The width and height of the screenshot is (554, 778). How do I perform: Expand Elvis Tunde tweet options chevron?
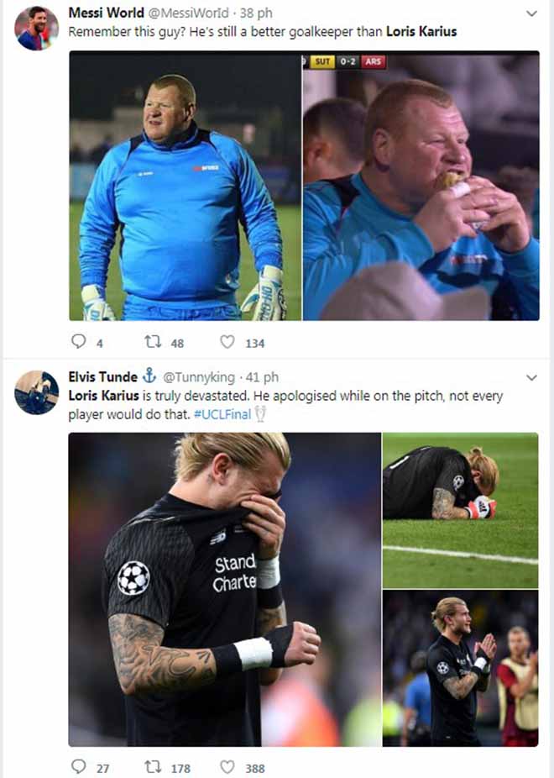530,378
